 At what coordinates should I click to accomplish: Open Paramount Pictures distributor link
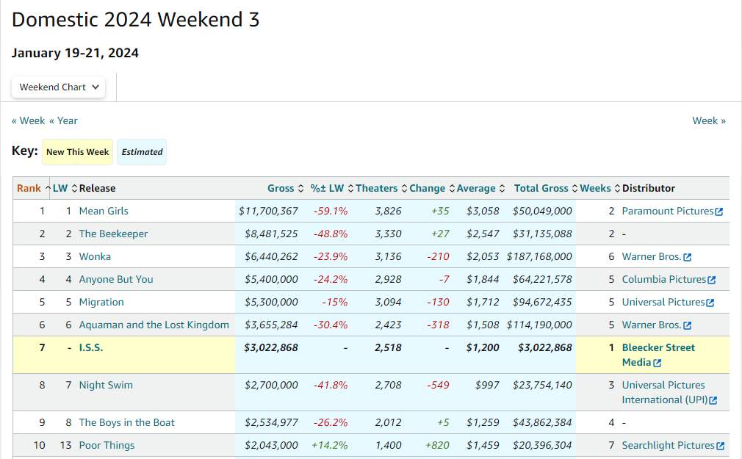tap(667, 211)
